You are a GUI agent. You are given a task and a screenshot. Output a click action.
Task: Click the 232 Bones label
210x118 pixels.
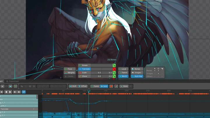point(112,60)
